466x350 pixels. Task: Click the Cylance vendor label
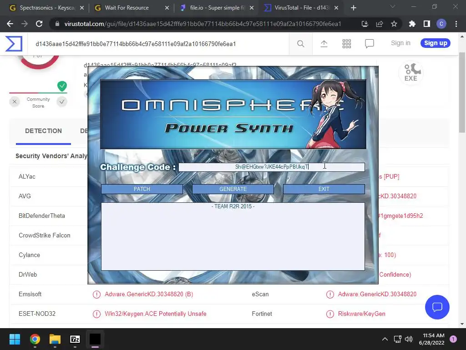[x=29, y=255]
